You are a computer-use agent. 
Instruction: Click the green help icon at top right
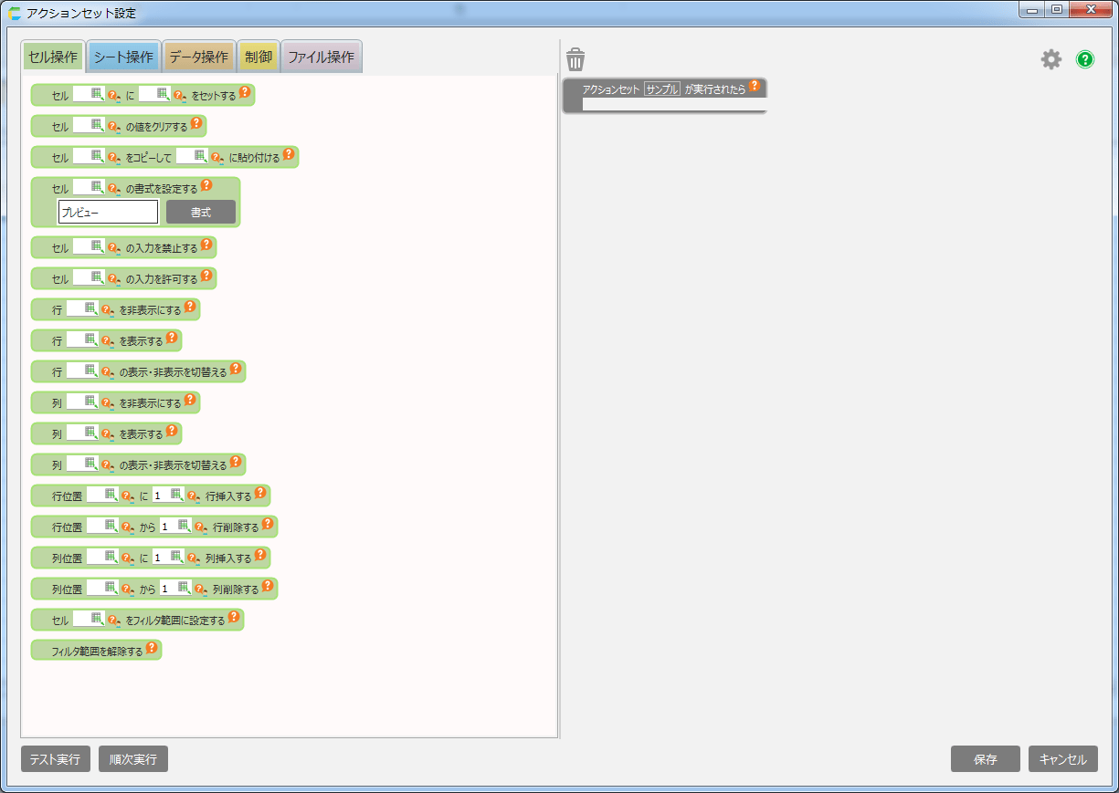[x=1084, y=59]
